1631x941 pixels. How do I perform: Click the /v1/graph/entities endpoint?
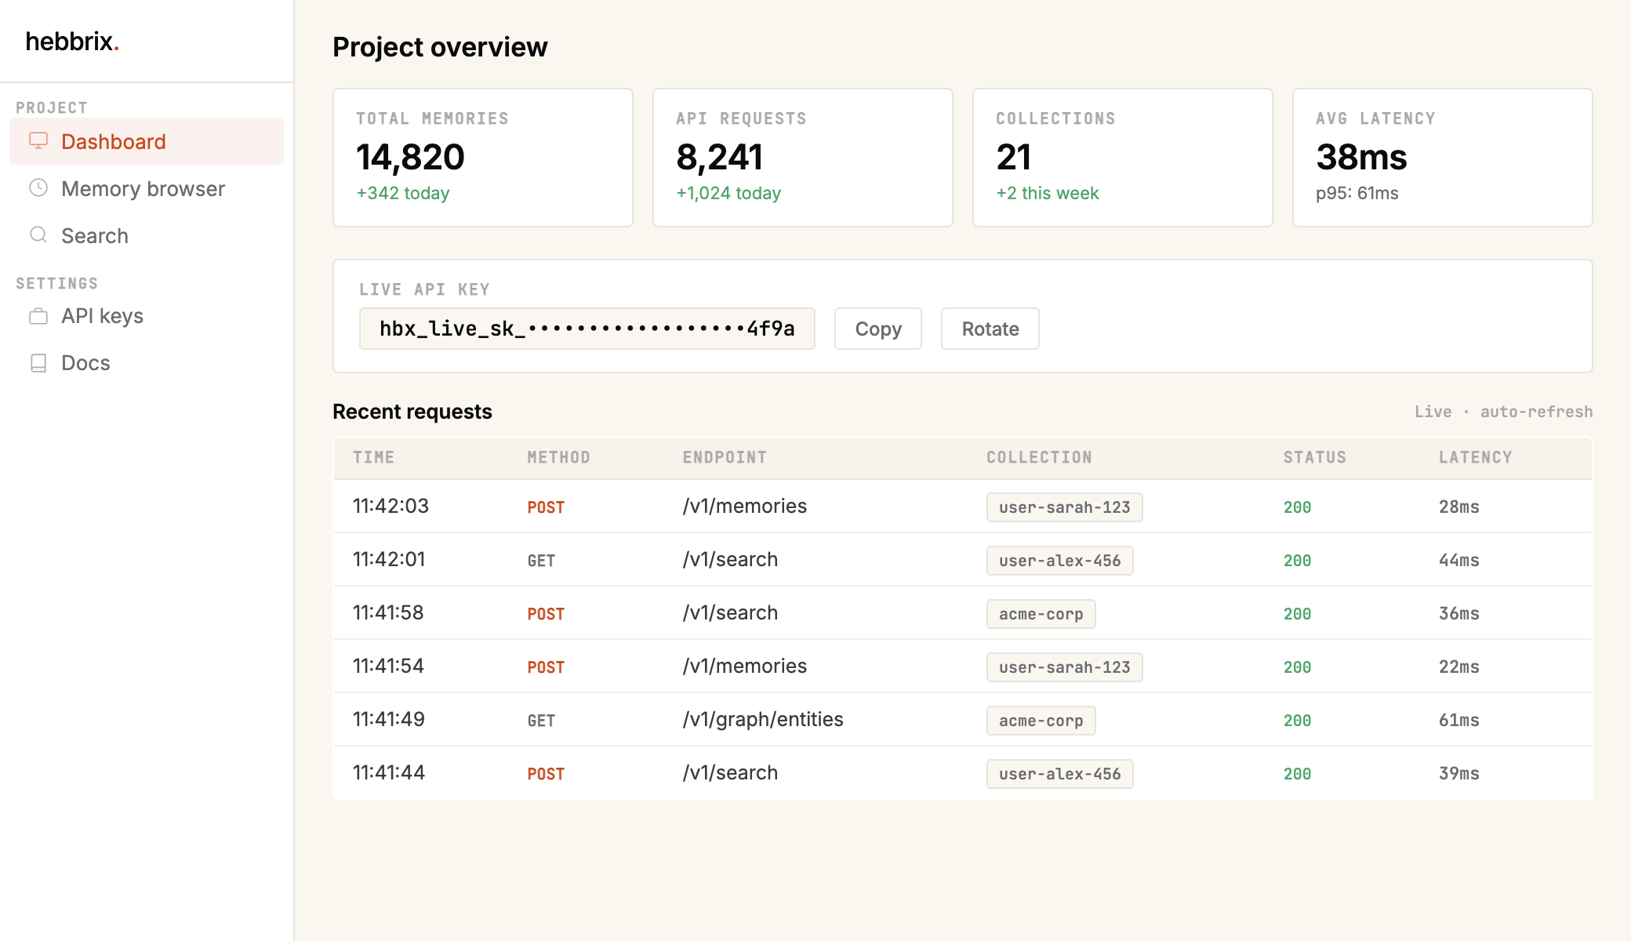tap(763, 719)
